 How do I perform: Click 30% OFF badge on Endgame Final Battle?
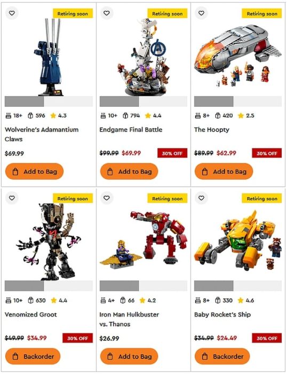coord(172,153)
